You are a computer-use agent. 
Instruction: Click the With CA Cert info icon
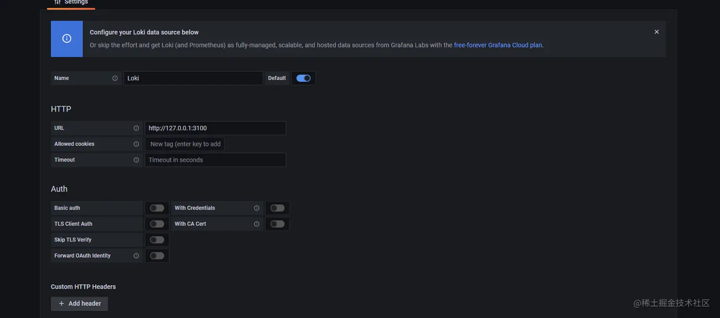(257, 224)
